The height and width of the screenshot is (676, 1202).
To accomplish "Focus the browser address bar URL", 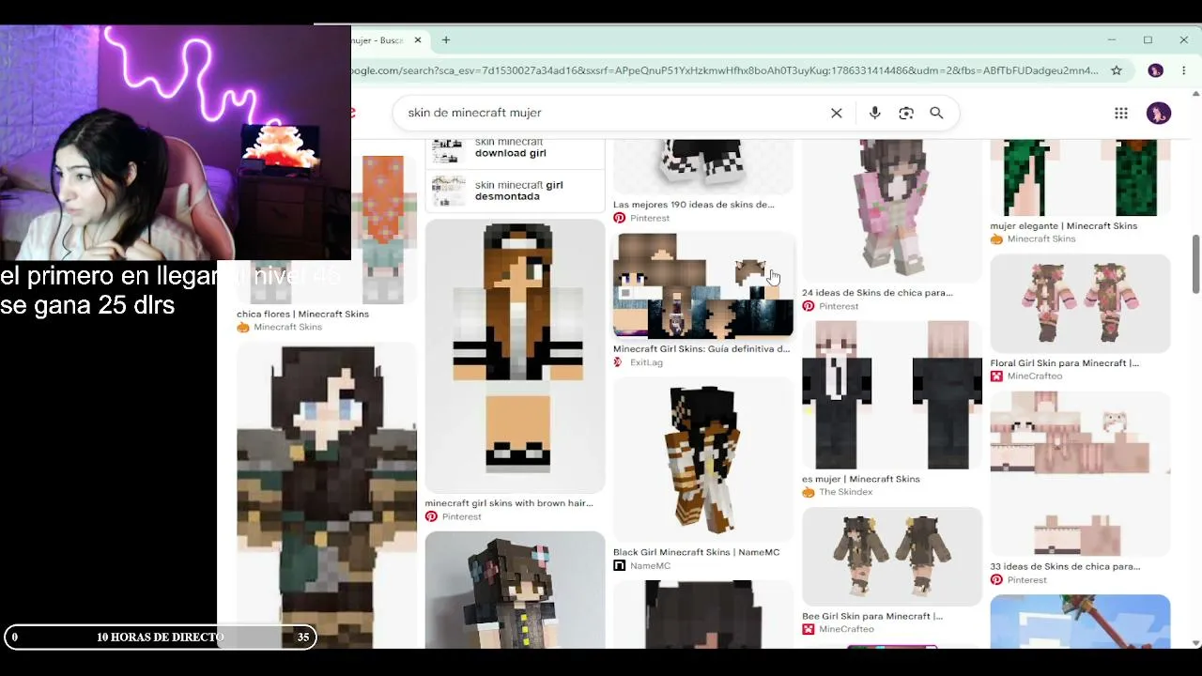I will pos(723,70).
